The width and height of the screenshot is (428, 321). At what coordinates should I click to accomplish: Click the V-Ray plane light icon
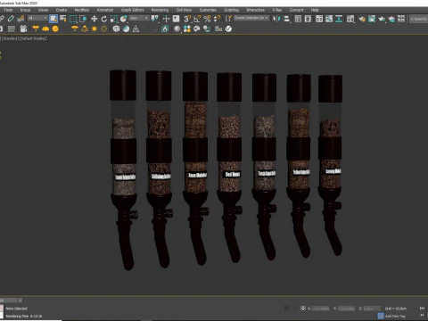[36, 29]
